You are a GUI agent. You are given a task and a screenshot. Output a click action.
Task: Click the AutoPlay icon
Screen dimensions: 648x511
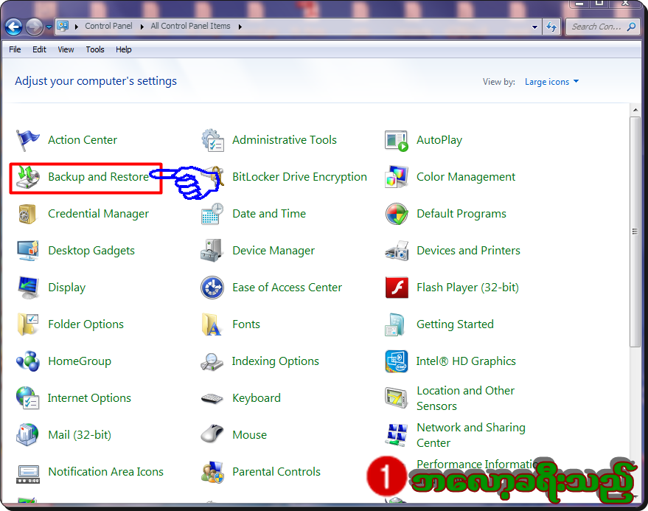(x=397, y=141)
